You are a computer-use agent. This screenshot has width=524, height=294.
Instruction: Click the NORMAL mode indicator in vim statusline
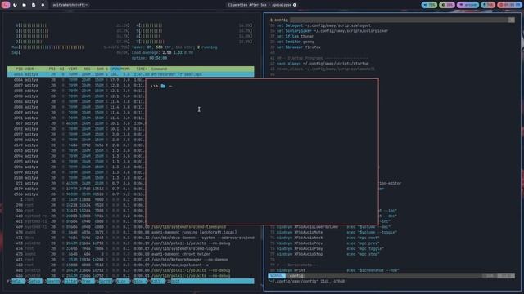click(x=277, y=276)
